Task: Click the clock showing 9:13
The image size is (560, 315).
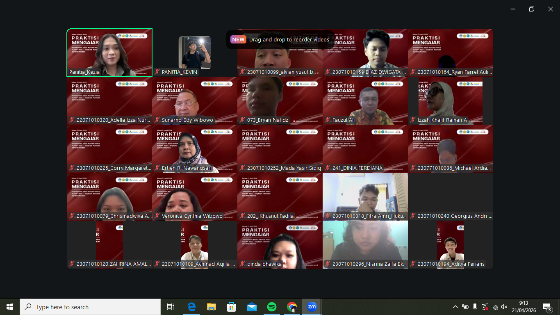Action: coord(524,307)
